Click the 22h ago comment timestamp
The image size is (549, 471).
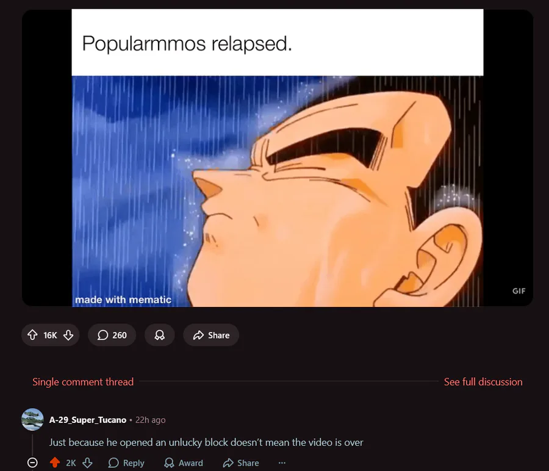click(x=150, y=420)
